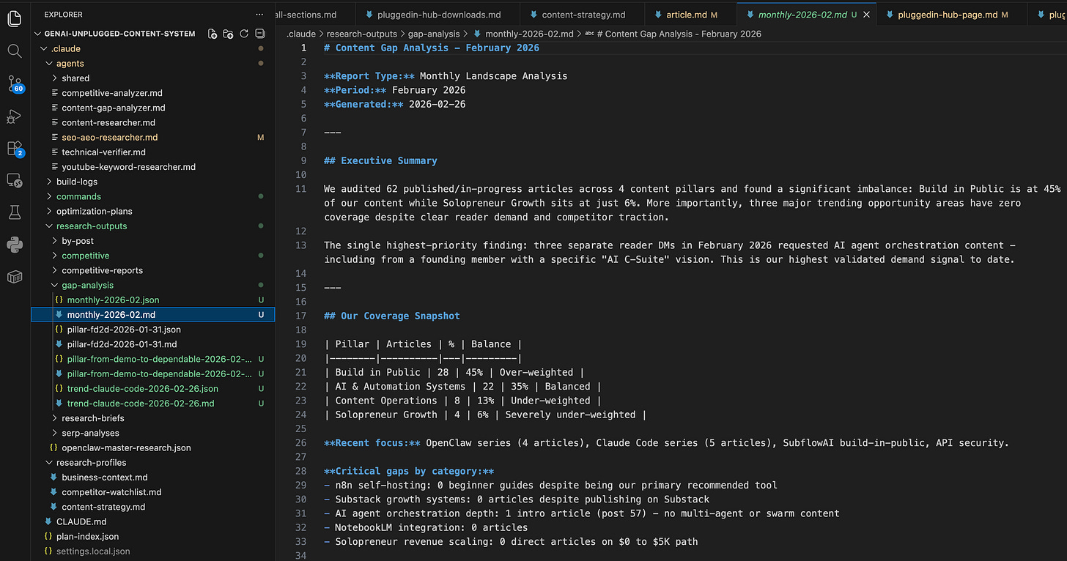
Task: Open settings.local.json in Explorer
Action: pos(93,551)
